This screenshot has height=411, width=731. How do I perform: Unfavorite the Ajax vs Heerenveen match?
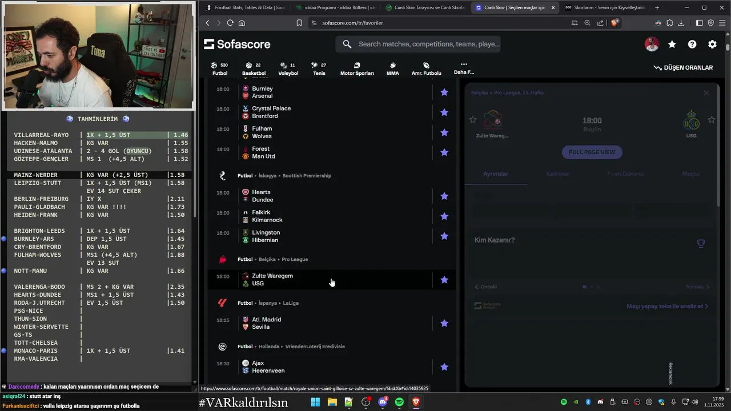[444, 367]
